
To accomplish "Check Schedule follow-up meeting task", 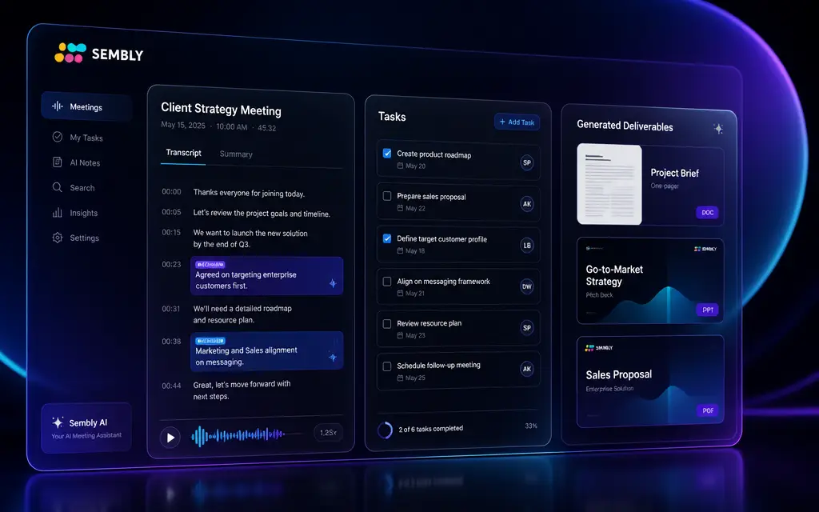I will coord(387,366).
